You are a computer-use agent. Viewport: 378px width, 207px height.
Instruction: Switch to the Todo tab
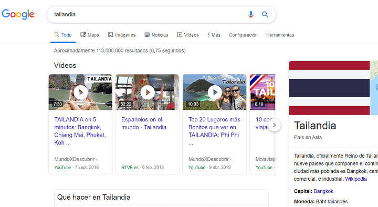63,35
